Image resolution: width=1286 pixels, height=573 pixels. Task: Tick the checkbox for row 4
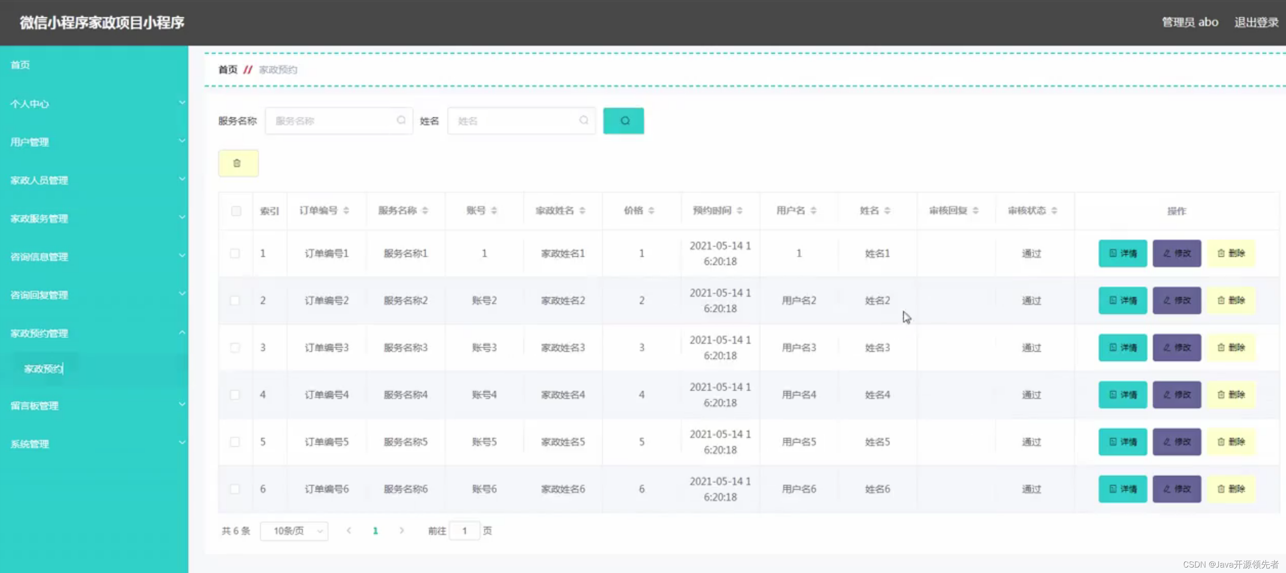pyautogui.click(x=235, y=395)
